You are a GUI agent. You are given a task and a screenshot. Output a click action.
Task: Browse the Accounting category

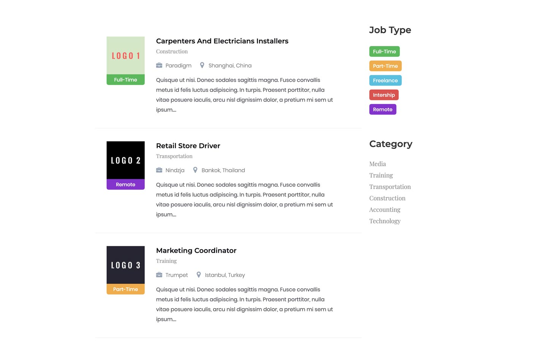point(384,209)
